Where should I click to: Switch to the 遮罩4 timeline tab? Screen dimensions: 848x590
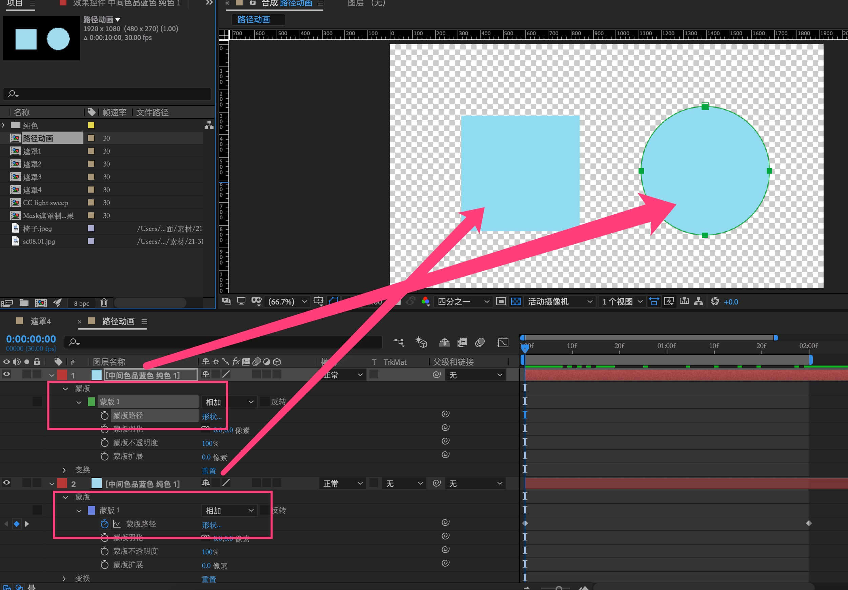[40, 321]
